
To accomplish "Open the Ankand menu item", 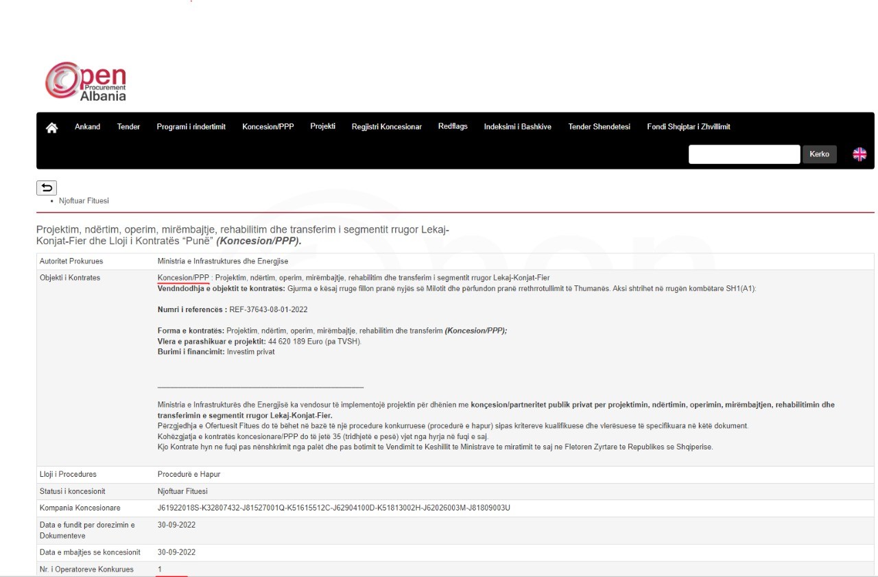I will [x=87, y=127].
